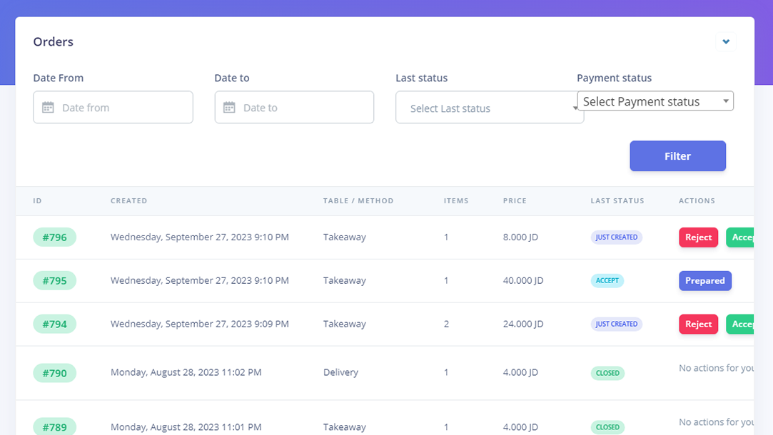Reject order #794
773x435 pixels.
tap(698, 324)
